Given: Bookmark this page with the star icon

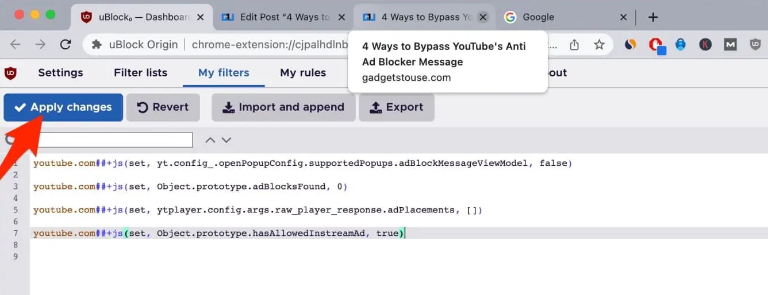Looking at the screenshot, I should 599,44.
